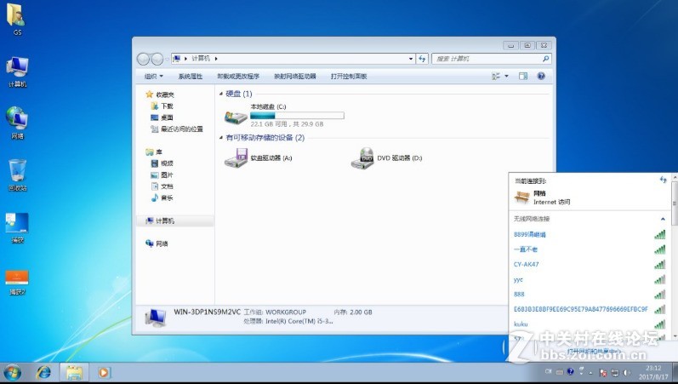
Task: Open the GS folder on desktop
Action: 17,19
